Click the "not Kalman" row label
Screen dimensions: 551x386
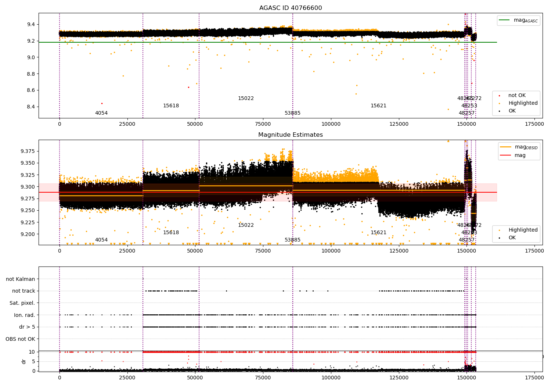tap(21, 279)
